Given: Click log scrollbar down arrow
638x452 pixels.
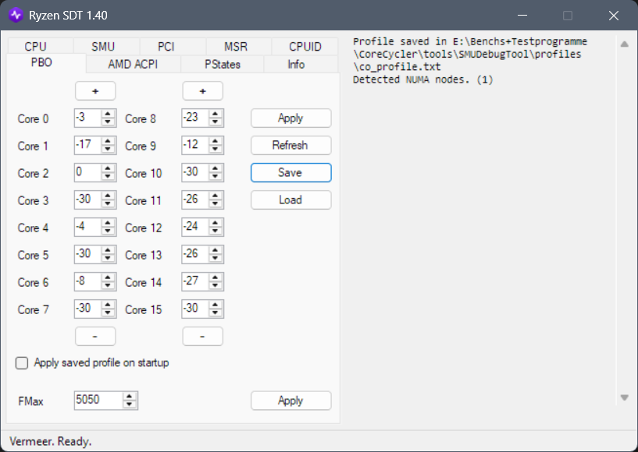Looking at the screenshot, I should (625, 397).
